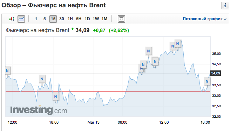
Task: Choose the 5H timeframe
Action: tap(79, 19)
